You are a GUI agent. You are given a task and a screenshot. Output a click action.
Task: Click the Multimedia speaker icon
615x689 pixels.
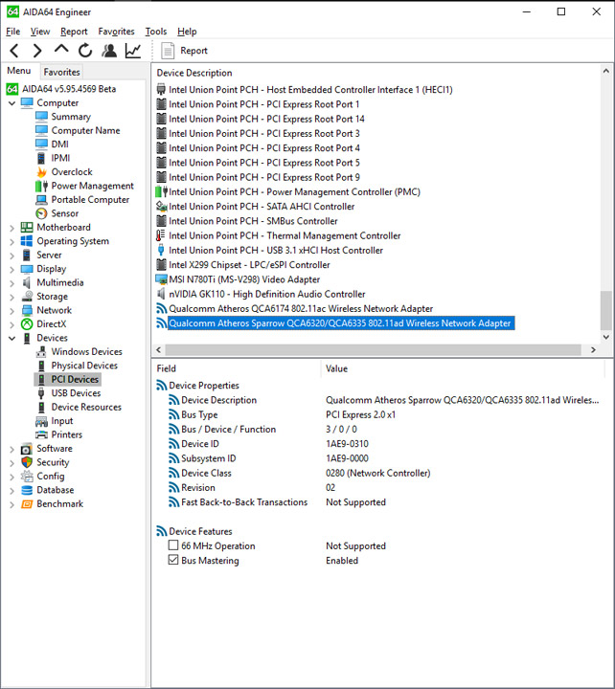pyautogui.click(x=27, y=282)
